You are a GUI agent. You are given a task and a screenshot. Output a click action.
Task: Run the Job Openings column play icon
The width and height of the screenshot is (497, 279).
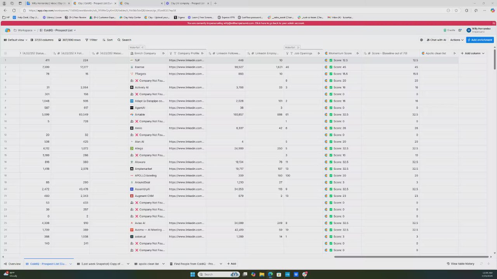[x=319, y=53]
